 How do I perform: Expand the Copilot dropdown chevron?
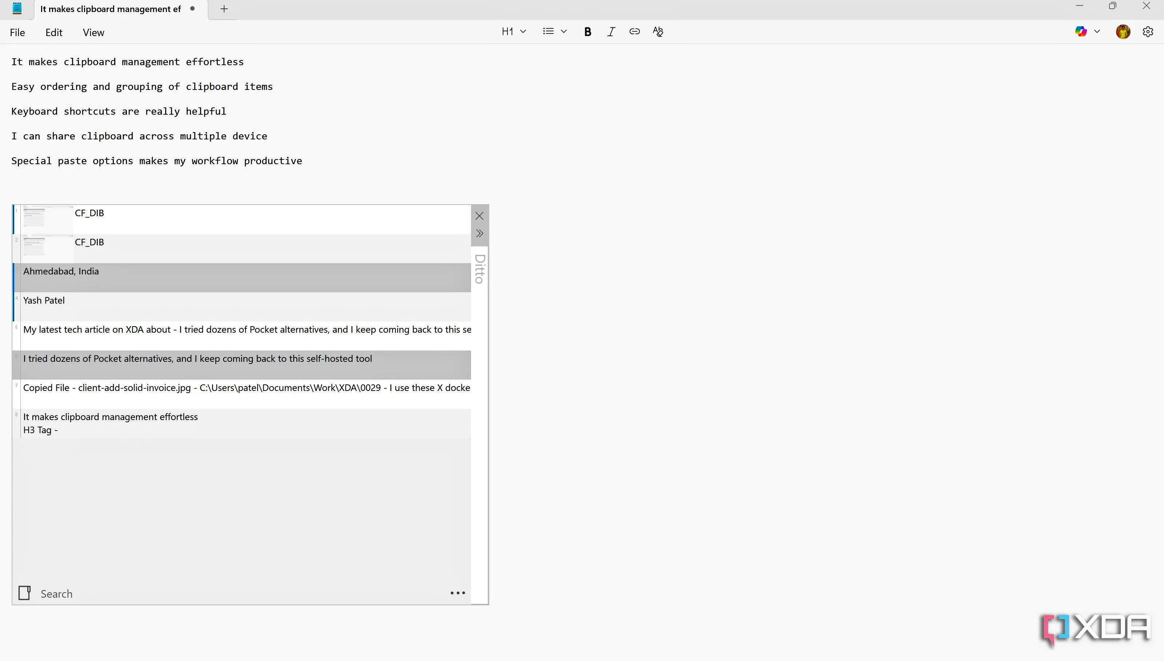pyautogui.click(x=1097, y=32)
